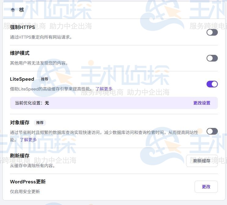This screenshot has height=205, width=227.
Task: Click the 推荐 badge next to LiteSpeed
Action: (x=44, y=79)
